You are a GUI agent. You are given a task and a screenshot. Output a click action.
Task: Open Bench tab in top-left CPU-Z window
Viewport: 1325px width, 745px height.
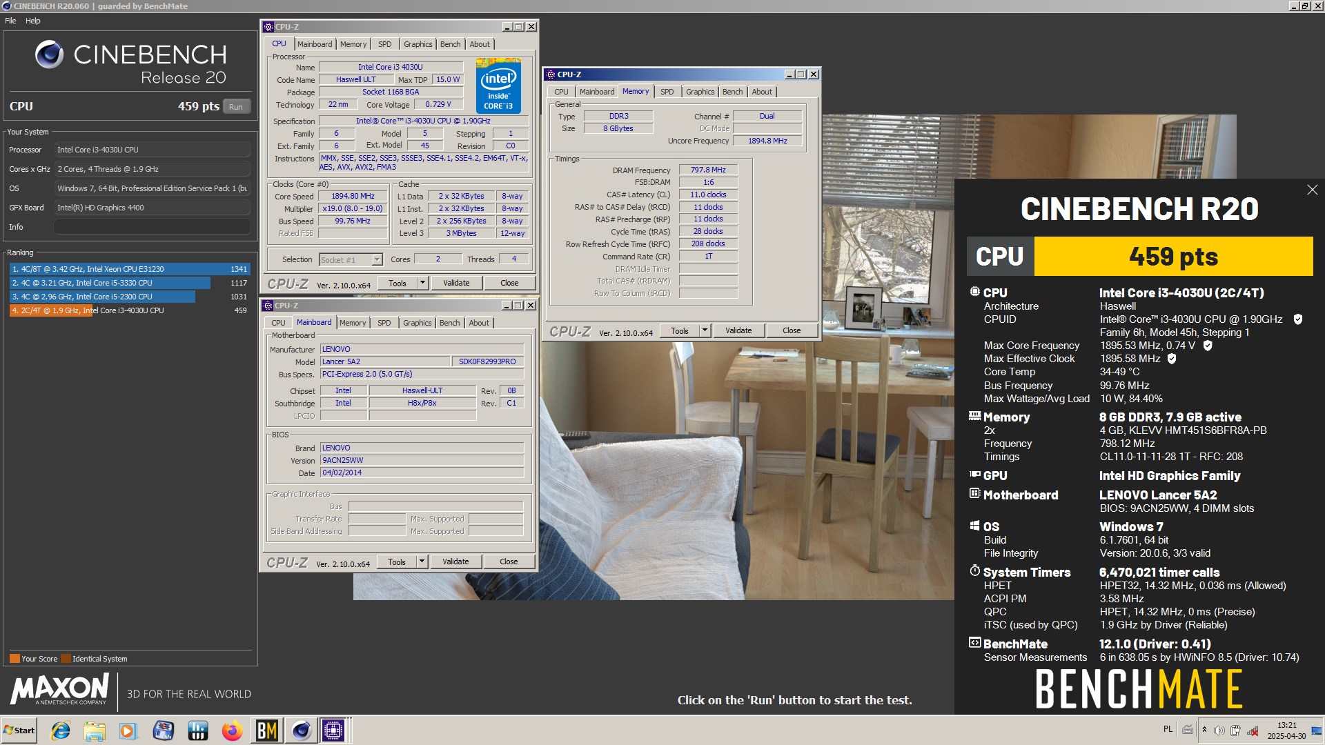pyautogui.click(x=451, y=44)
